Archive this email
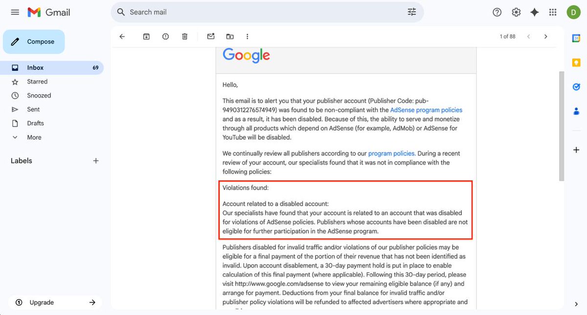The width and height of the screenshot is (587, 315). pos(146,37)
